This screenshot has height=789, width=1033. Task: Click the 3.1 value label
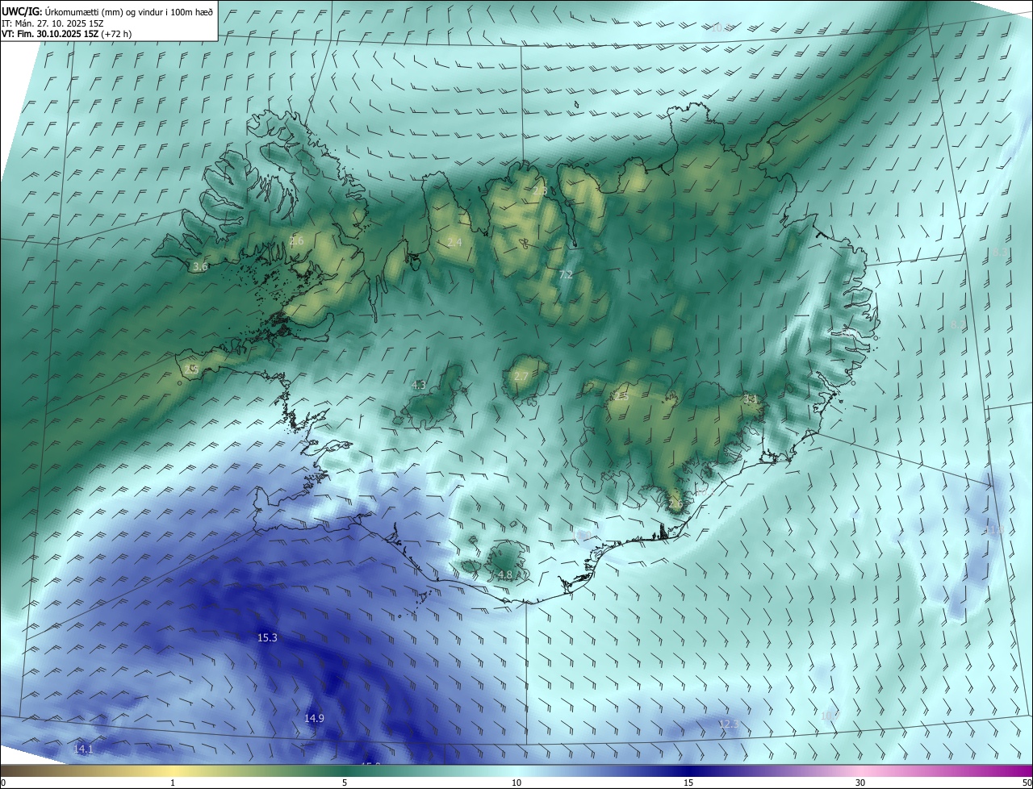[750, 399]
